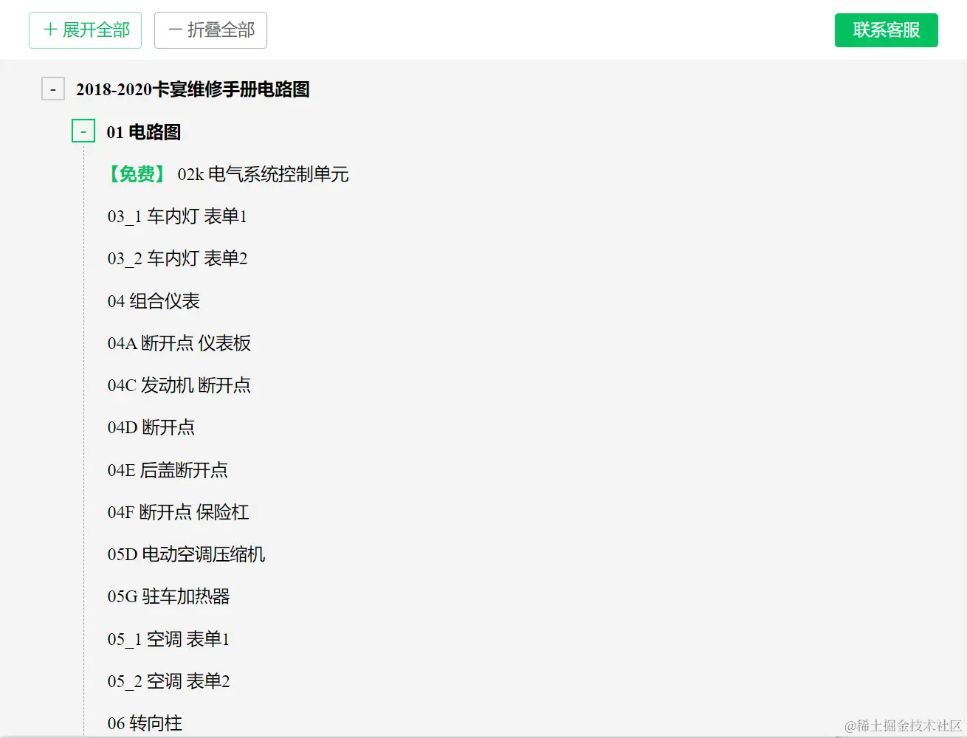Open 05_1 空调 表单1
The width and height of the screenshot is (967, 738).
168,639
